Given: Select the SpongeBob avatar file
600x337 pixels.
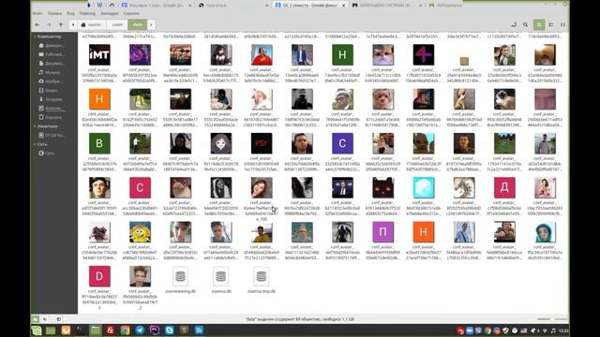Looking at the screenshot, I should point(140,232).
